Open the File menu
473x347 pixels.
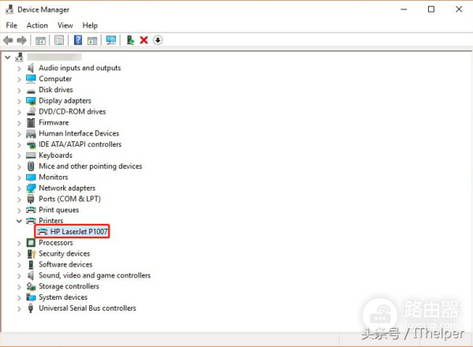(x=11, y=25)
